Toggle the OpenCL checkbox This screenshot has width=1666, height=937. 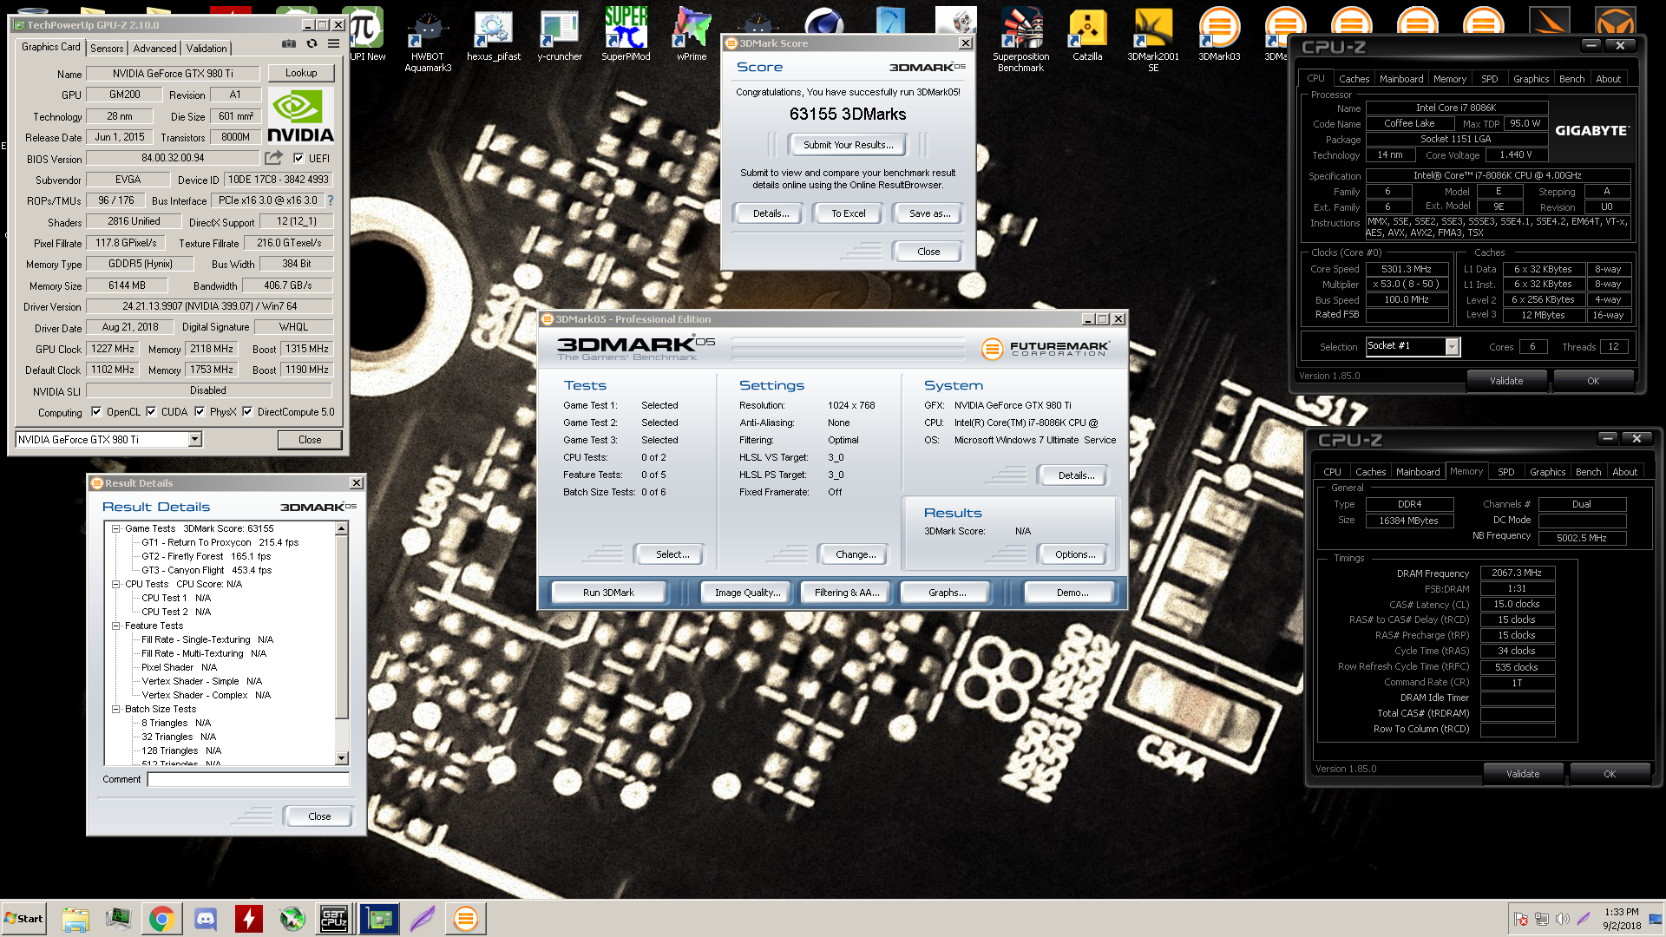click(x=96, y=412)
